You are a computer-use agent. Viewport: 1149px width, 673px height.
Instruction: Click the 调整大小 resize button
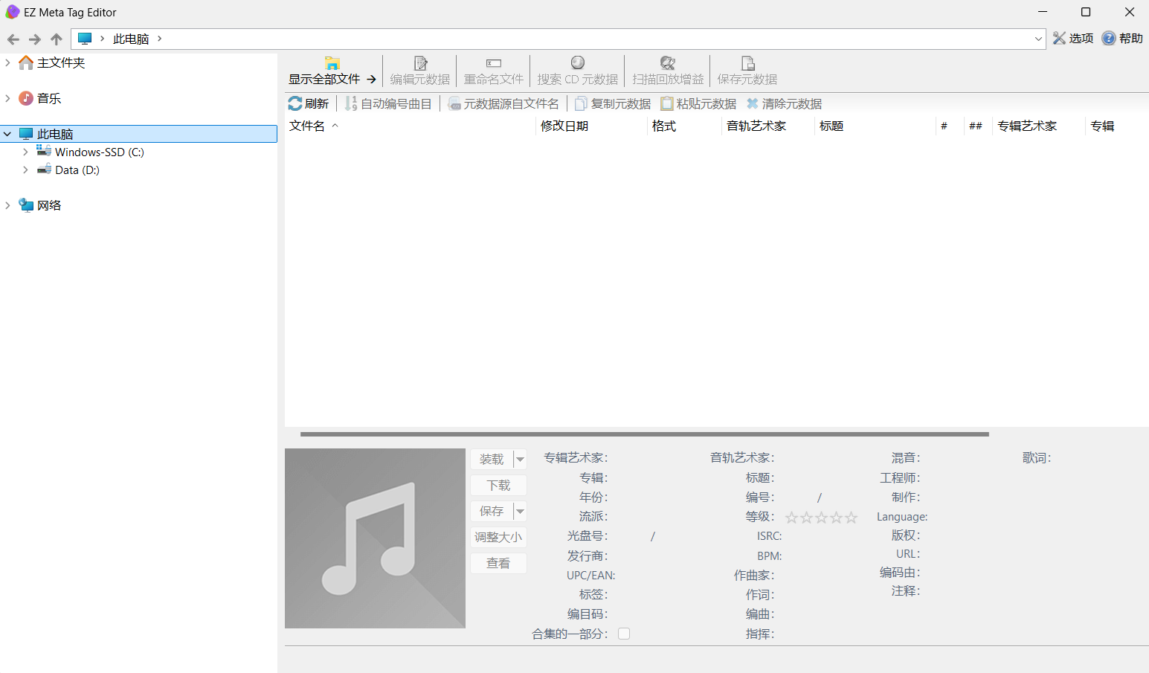coord(499,538)
